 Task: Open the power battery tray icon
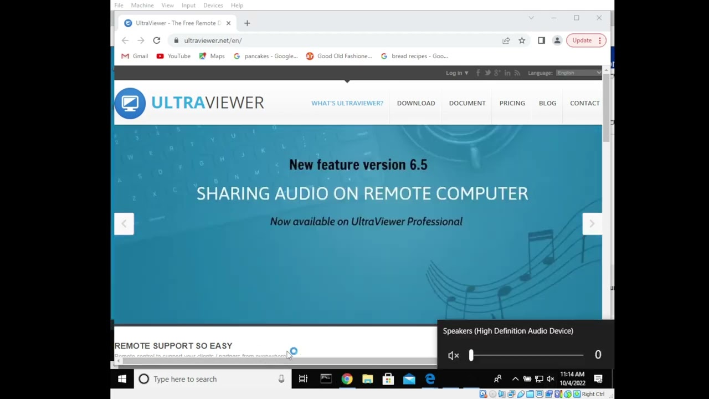pos(527,379)
